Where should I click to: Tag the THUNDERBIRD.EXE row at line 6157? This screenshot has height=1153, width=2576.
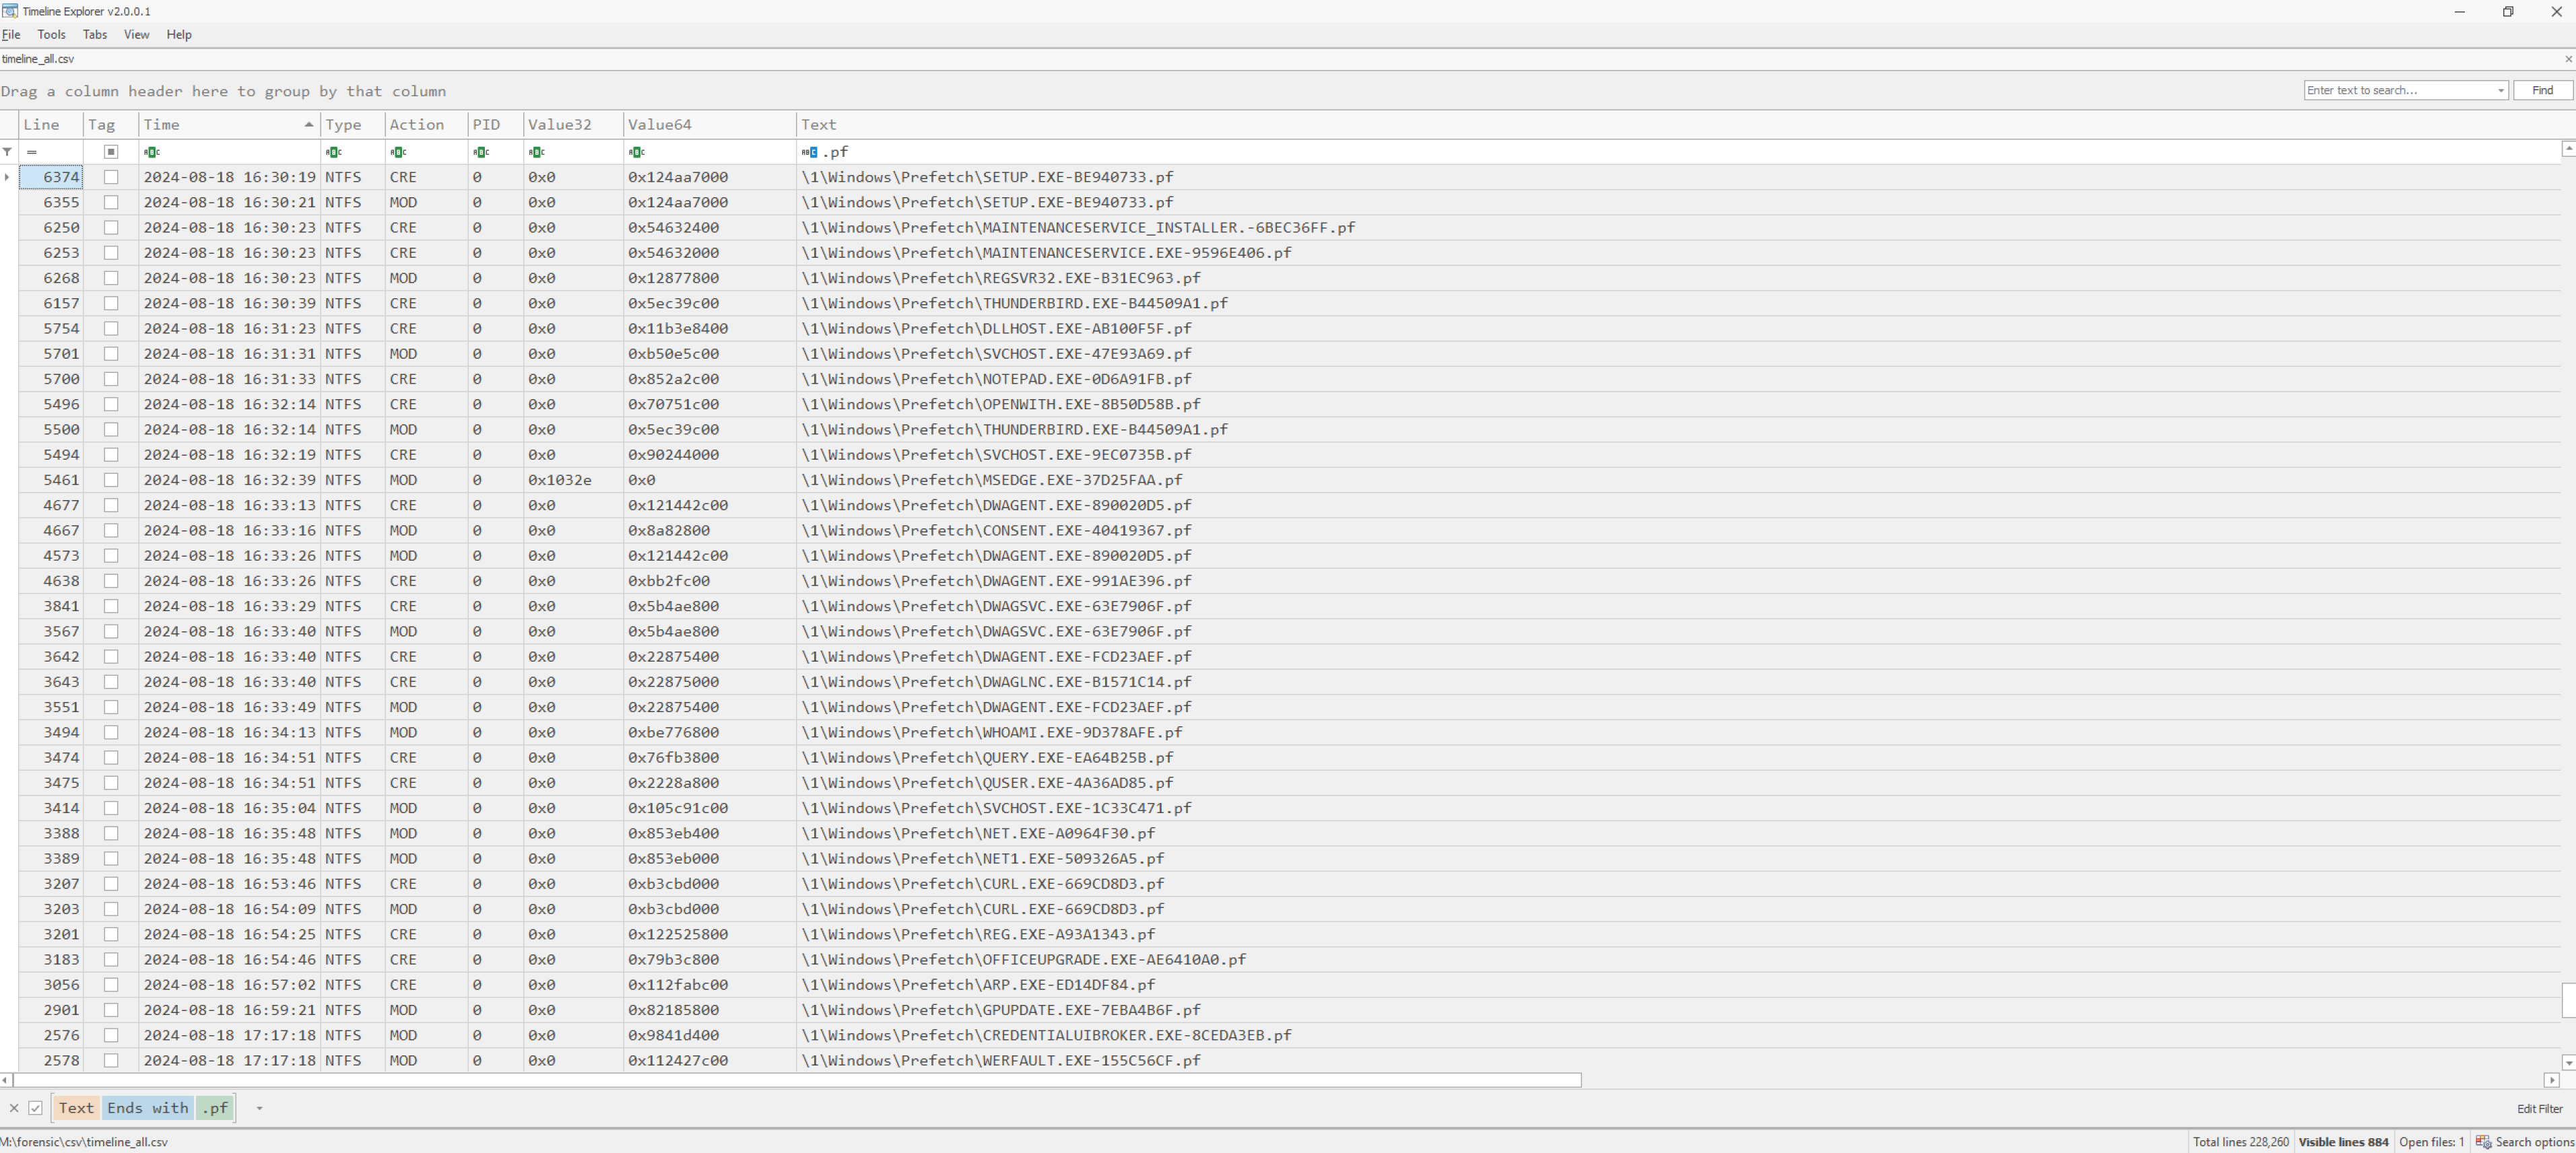pos(111,303)
